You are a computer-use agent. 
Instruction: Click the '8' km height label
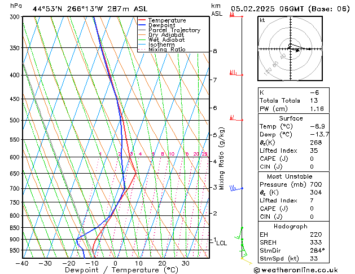(215, 51)
